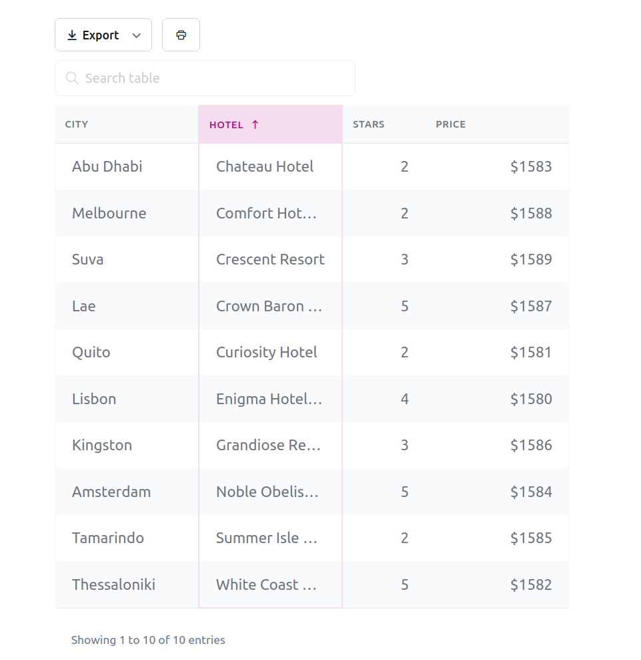This screenshot has height=660, width=641.
Task: Click the truncated Crown Baron … cell
Action: (x=270, y=306)
